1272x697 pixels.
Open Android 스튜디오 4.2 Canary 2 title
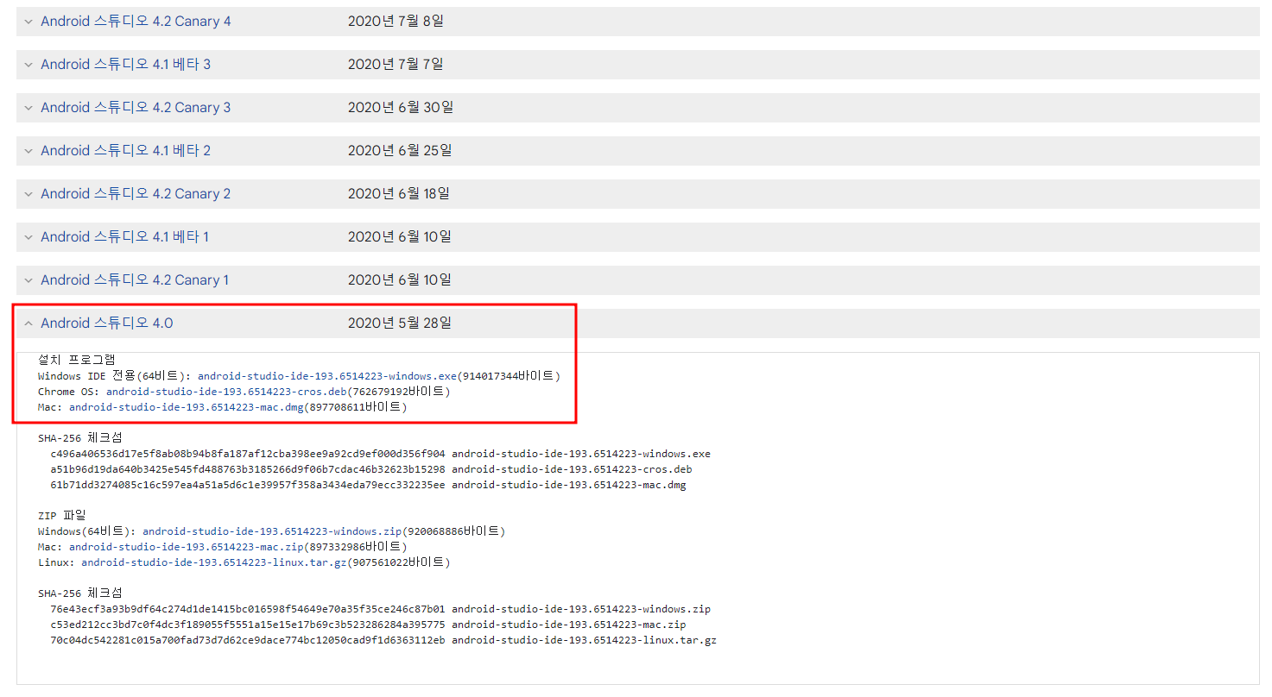pos(136,194)
